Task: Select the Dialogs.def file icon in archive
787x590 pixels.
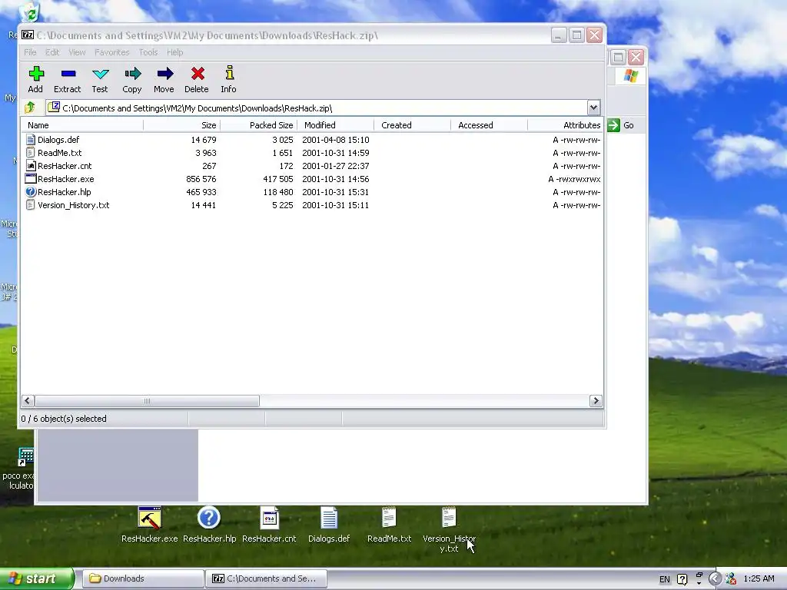Action: coord(31,140)
